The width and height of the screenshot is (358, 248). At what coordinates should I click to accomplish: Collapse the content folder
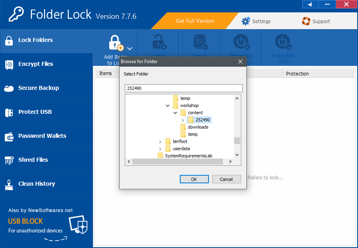[175, 113]
